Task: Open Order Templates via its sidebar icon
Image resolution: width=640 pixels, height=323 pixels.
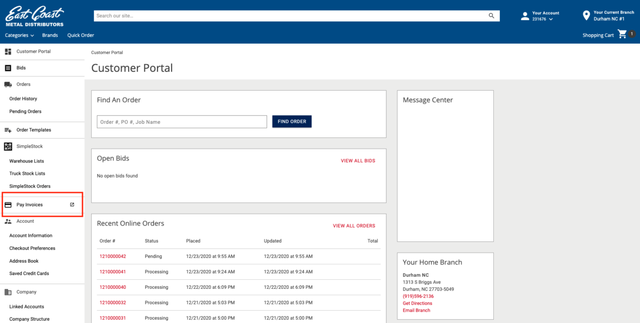Action: (8, 130)
